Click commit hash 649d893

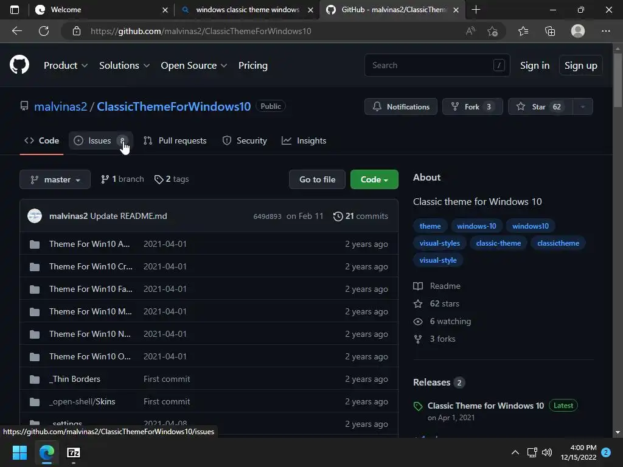pos(268,216)
